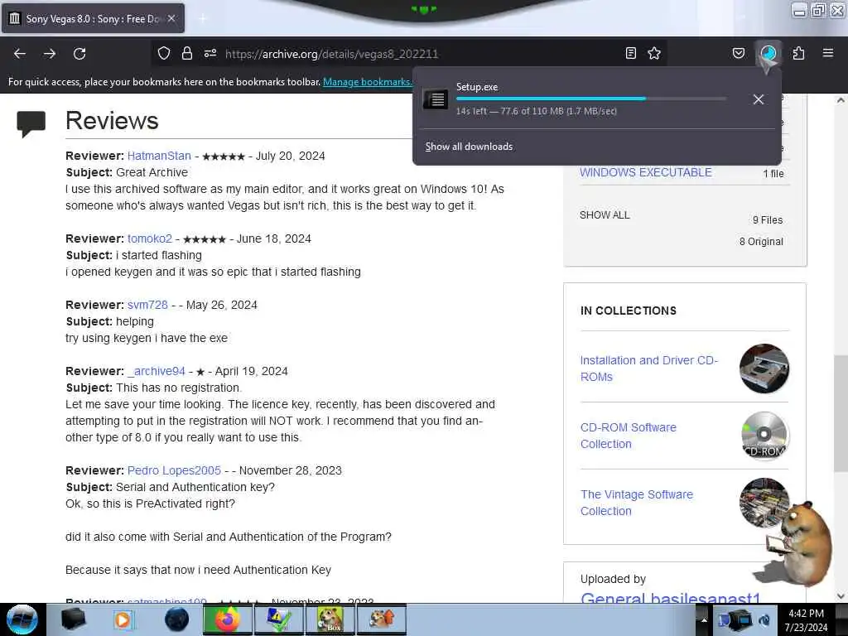The image size is (848, 636).
Task: Click the Vintage Software Collection thumbnail
Action: pos(763,503)
